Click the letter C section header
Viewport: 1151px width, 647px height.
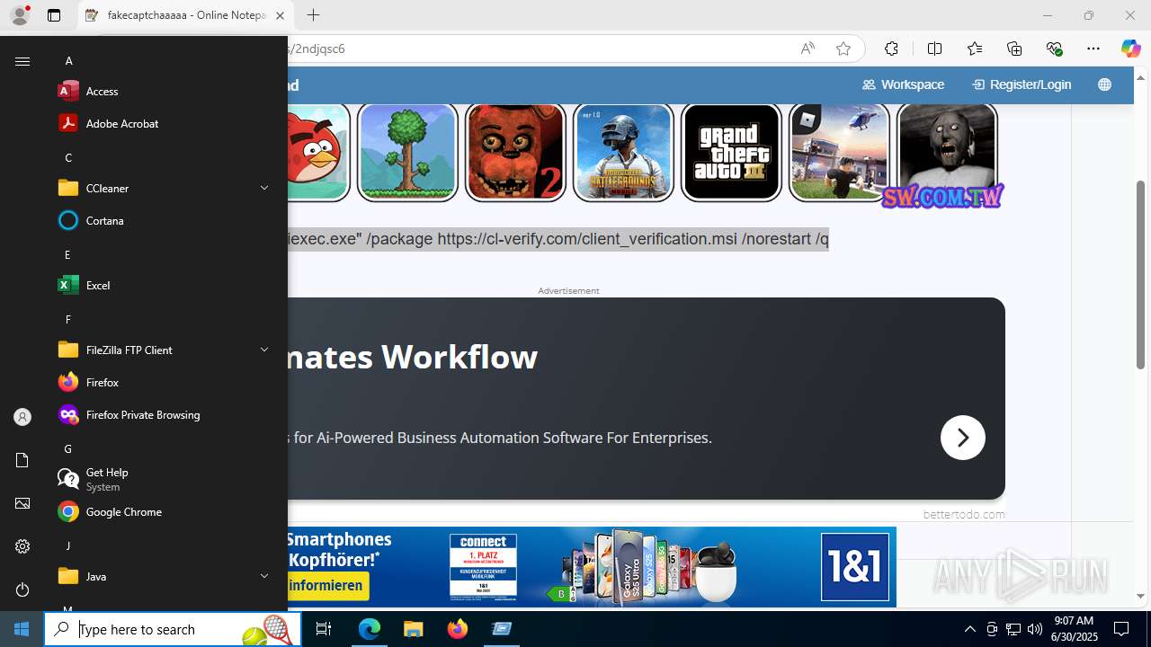(x=68, y=157)
